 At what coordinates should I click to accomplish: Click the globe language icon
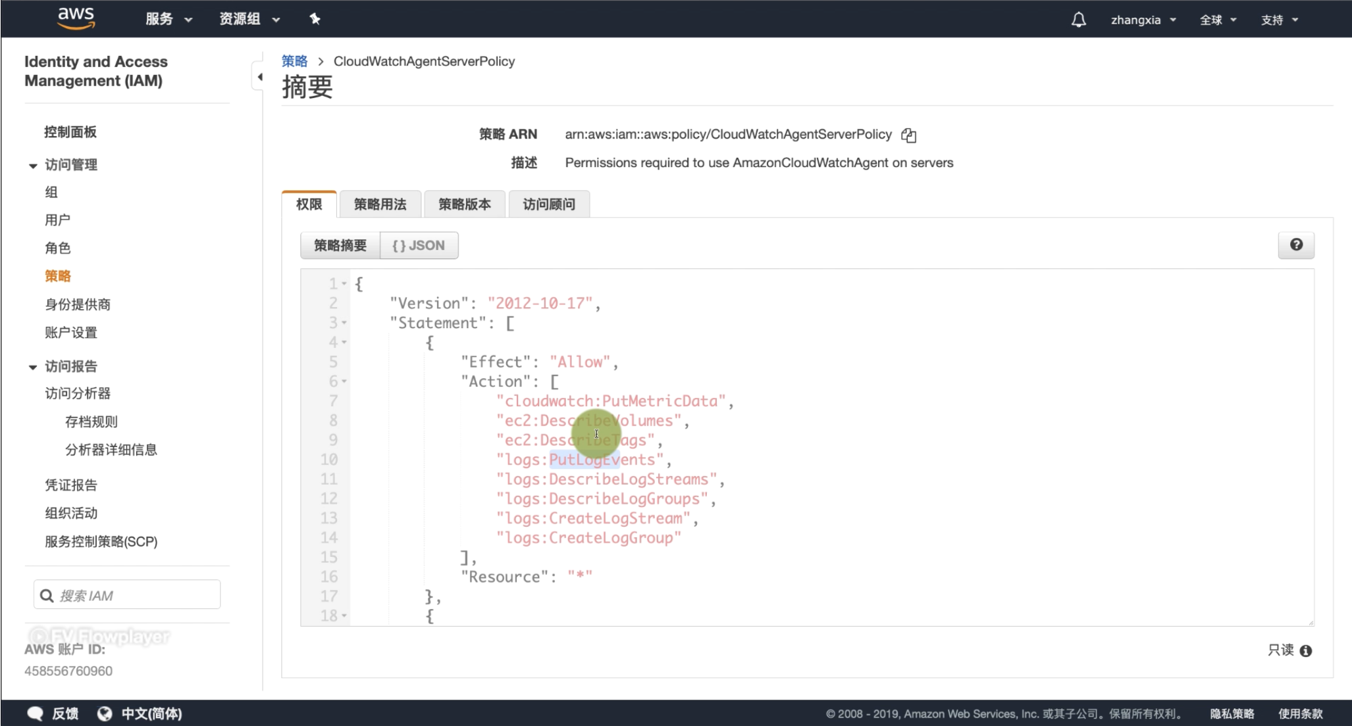[104, 714]
